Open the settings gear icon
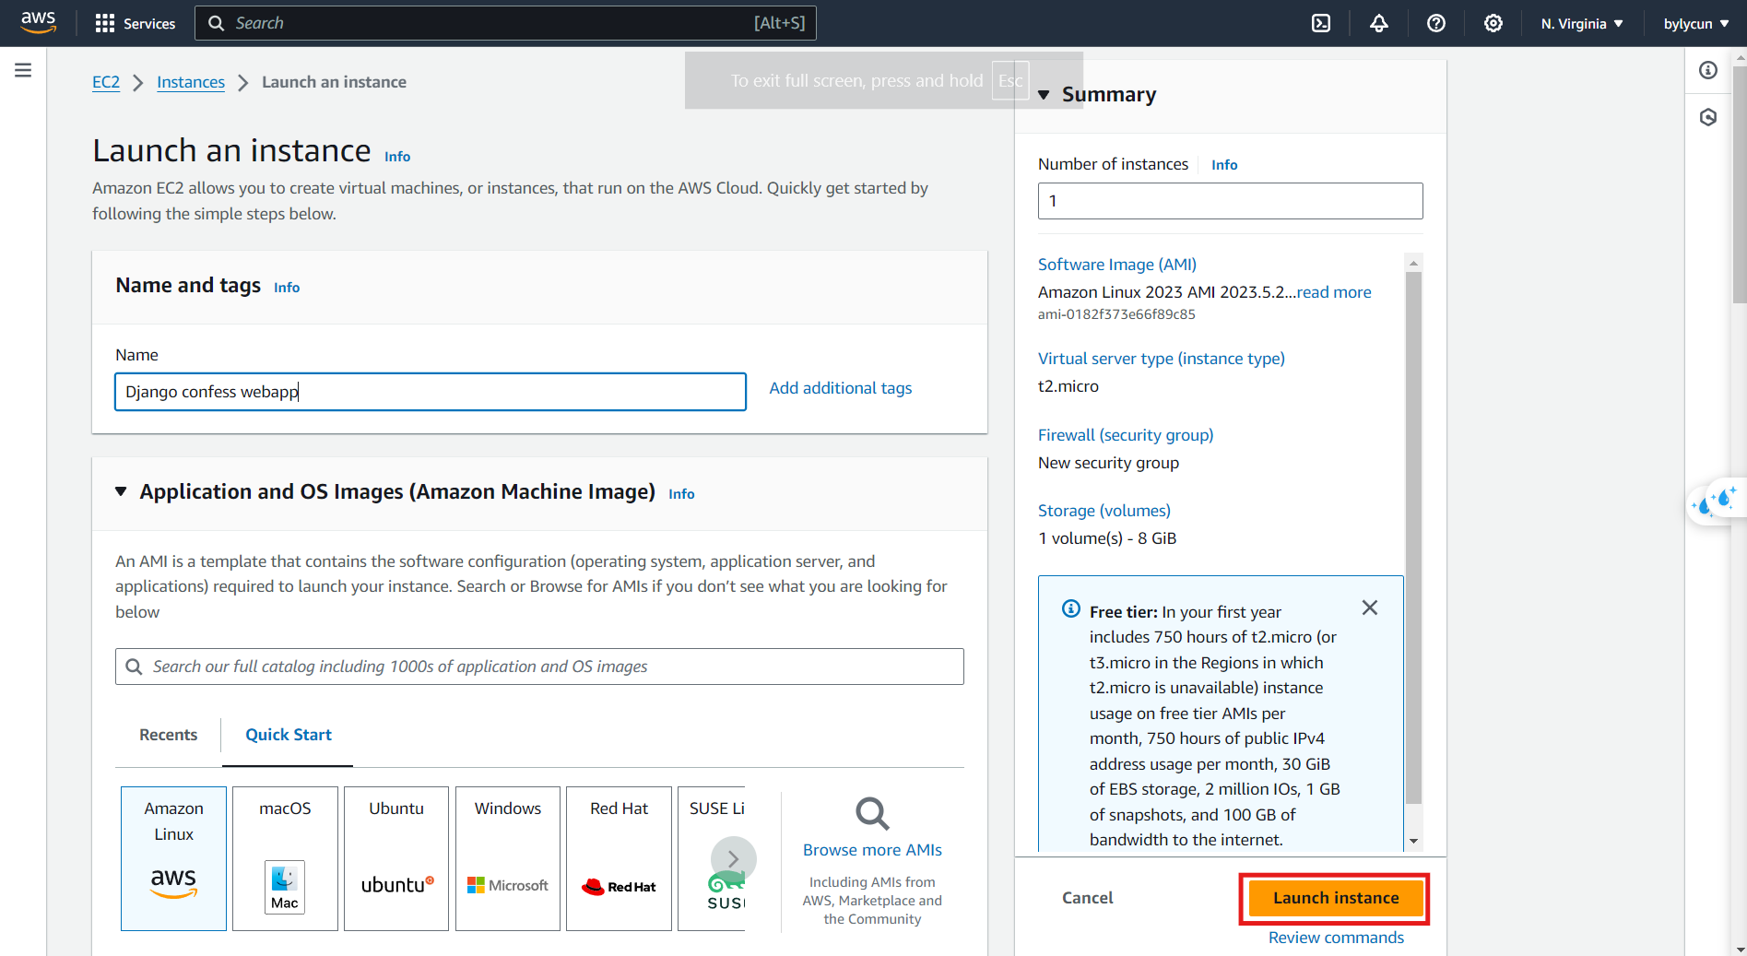1747x956 pixels. point(1493,23)
